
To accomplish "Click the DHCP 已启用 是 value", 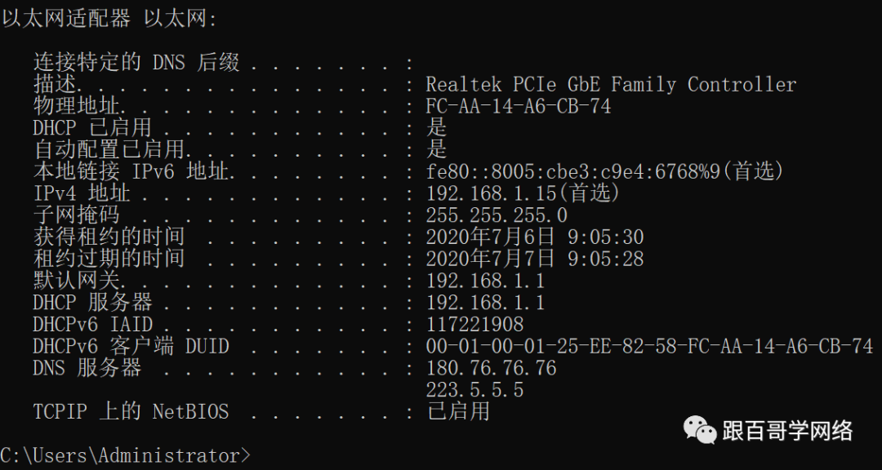I will (x=436, y=127).
